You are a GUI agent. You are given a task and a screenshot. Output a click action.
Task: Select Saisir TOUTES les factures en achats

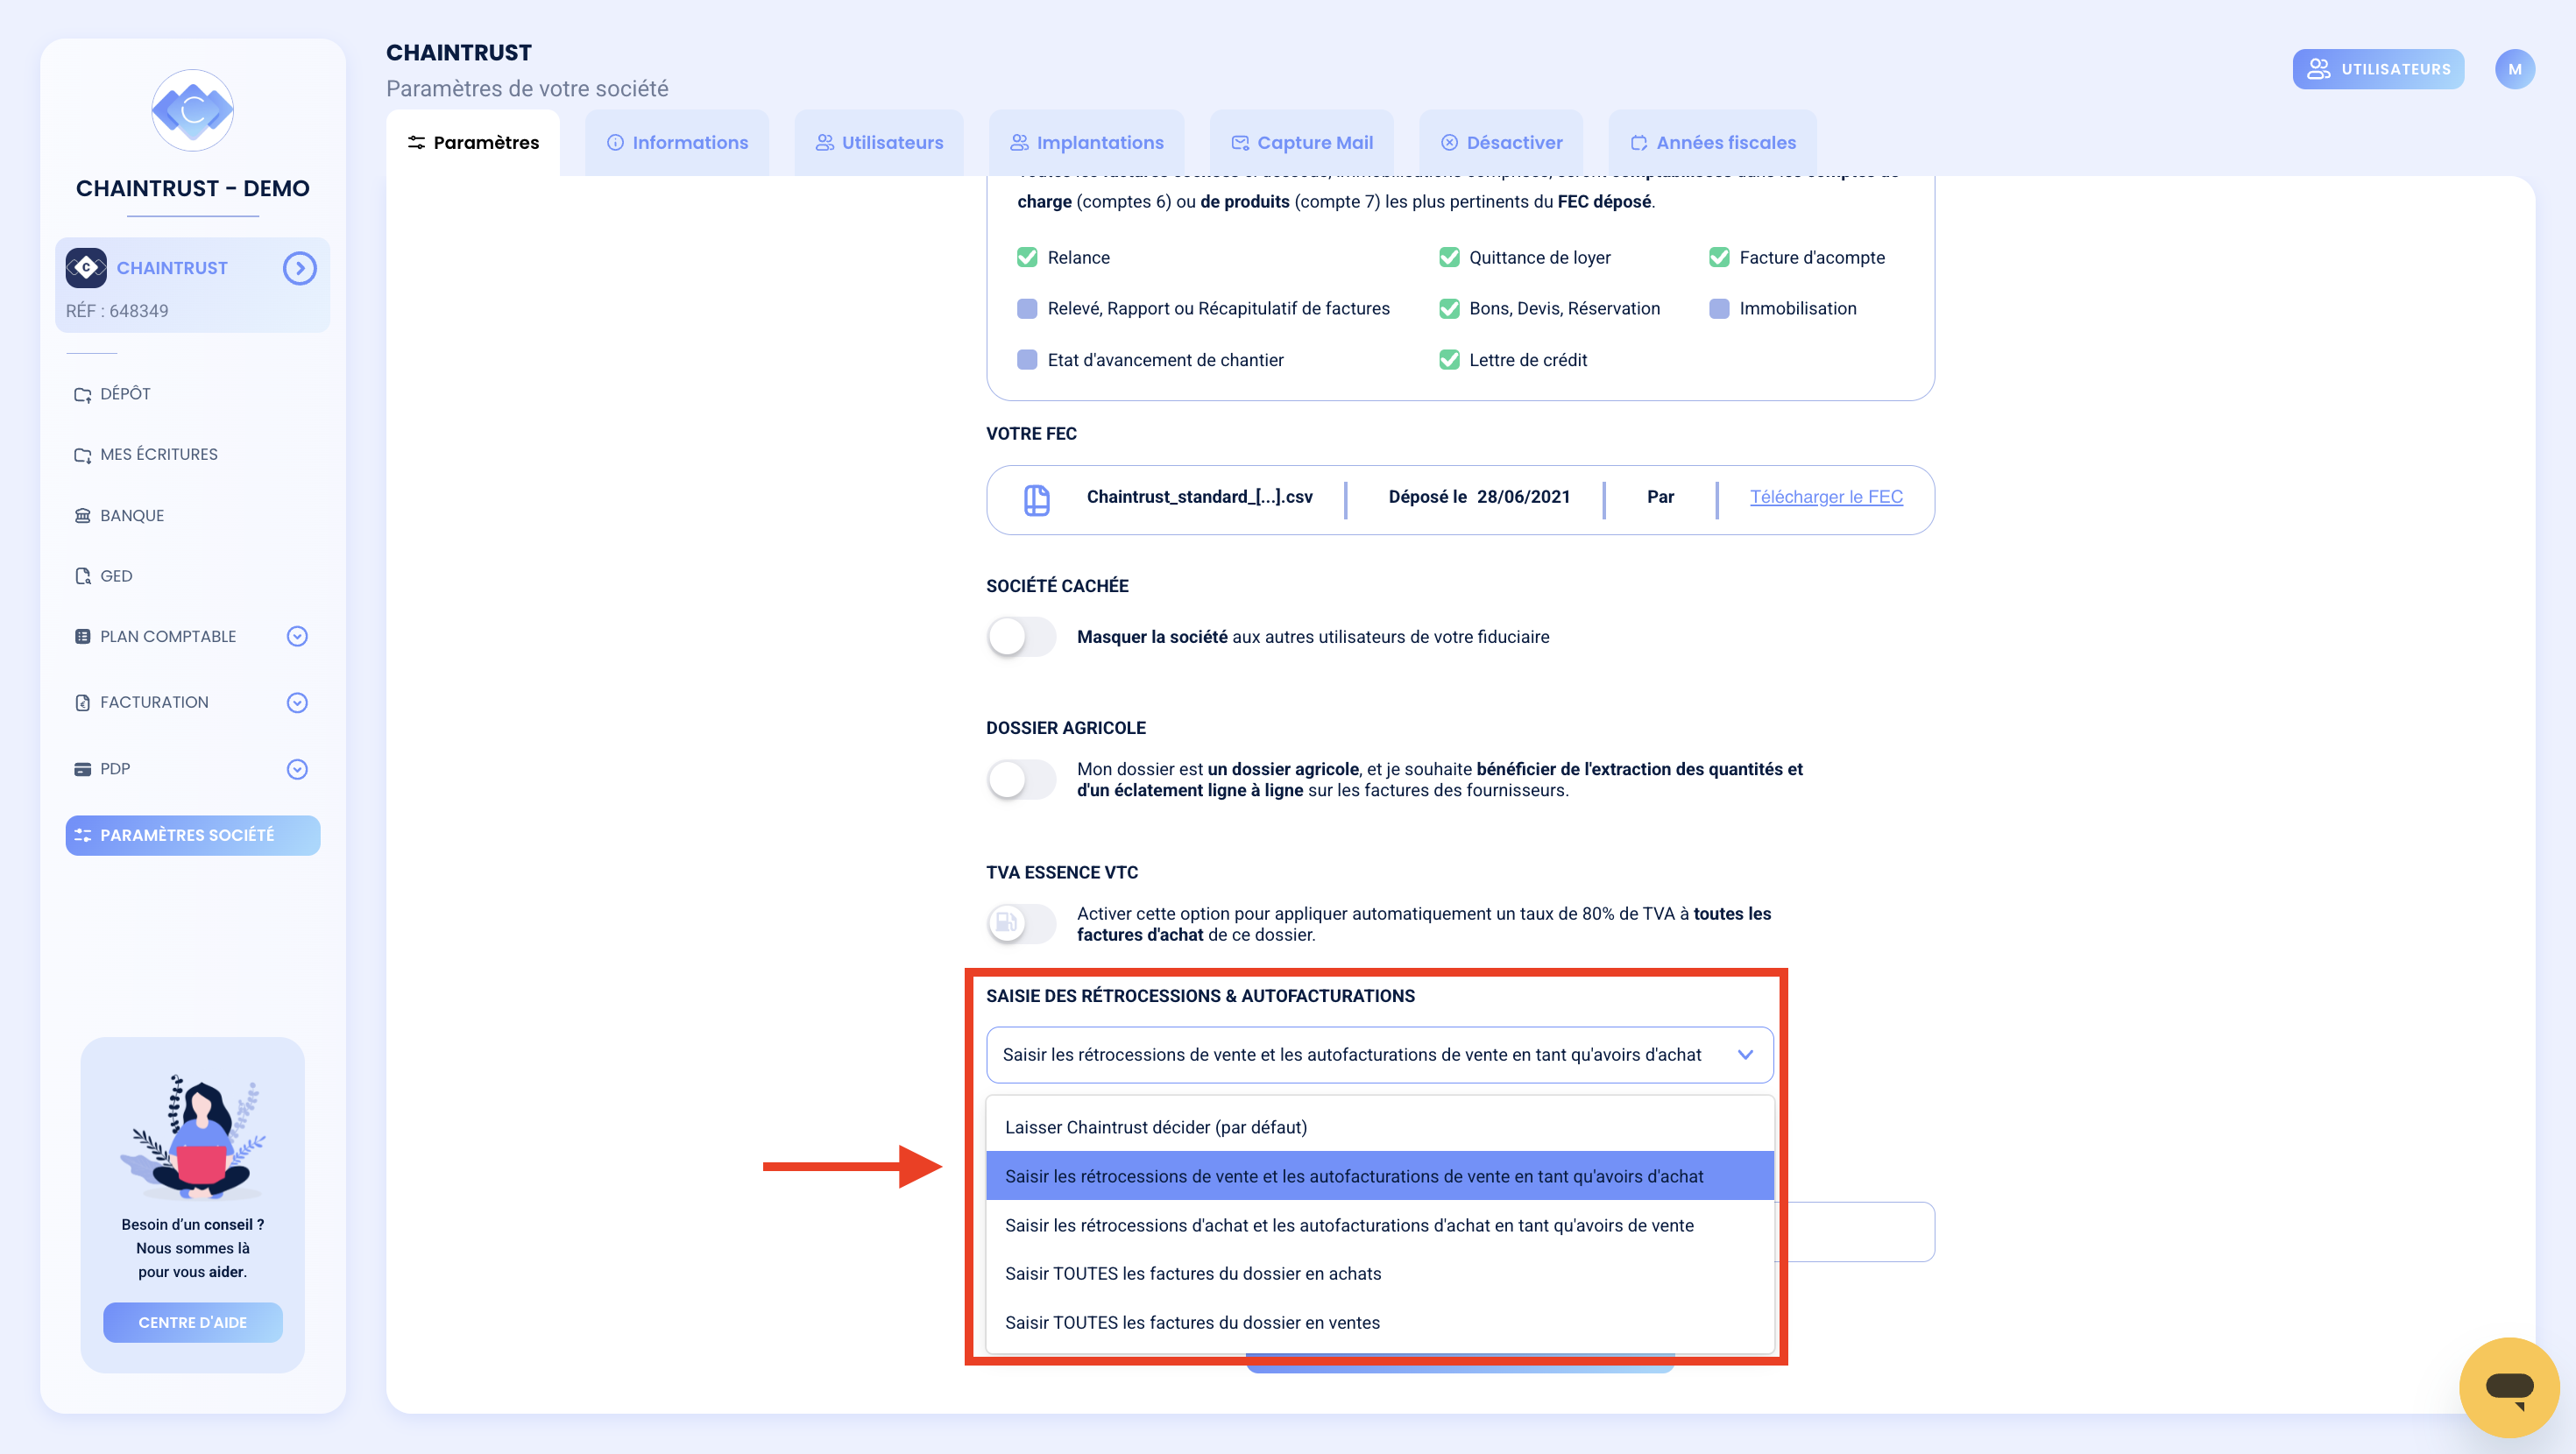click(1380, 1273)
